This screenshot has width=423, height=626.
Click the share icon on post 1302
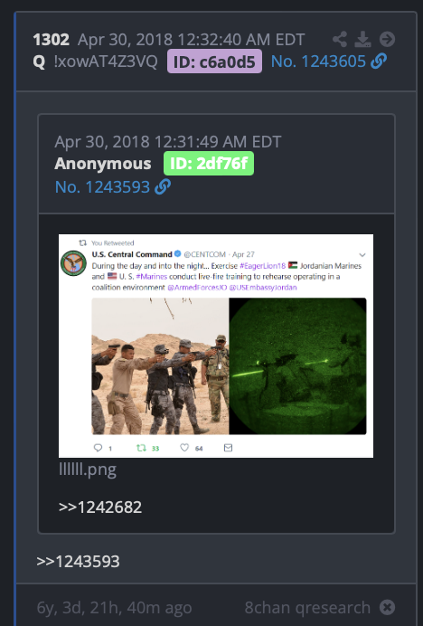tap(340, 40)
